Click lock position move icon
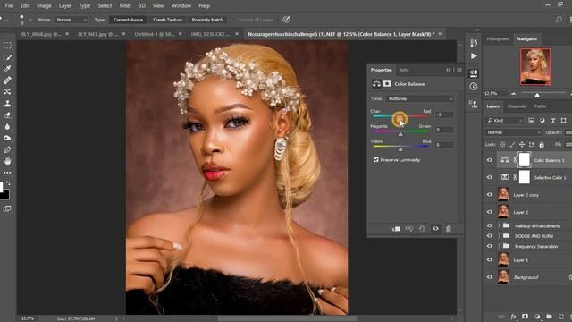 (x=522, y=145)
